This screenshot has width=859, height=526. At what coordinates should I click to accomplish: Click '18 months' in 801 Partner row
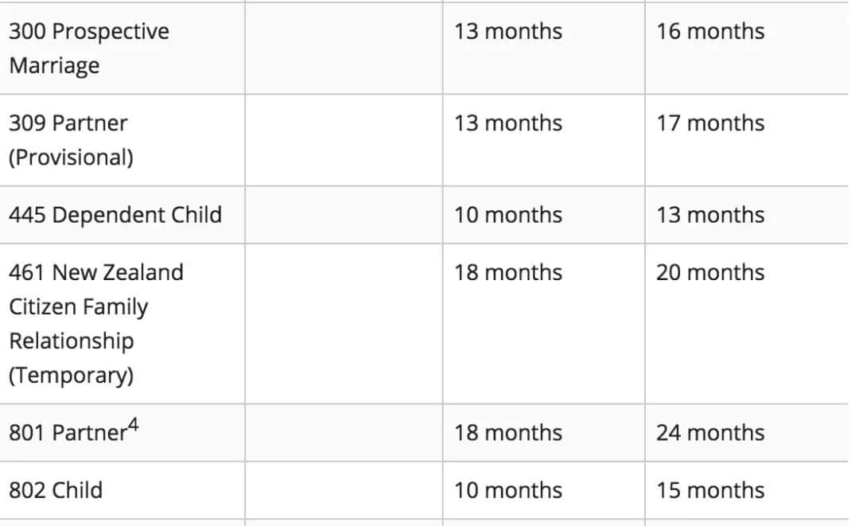coord(507,433)
